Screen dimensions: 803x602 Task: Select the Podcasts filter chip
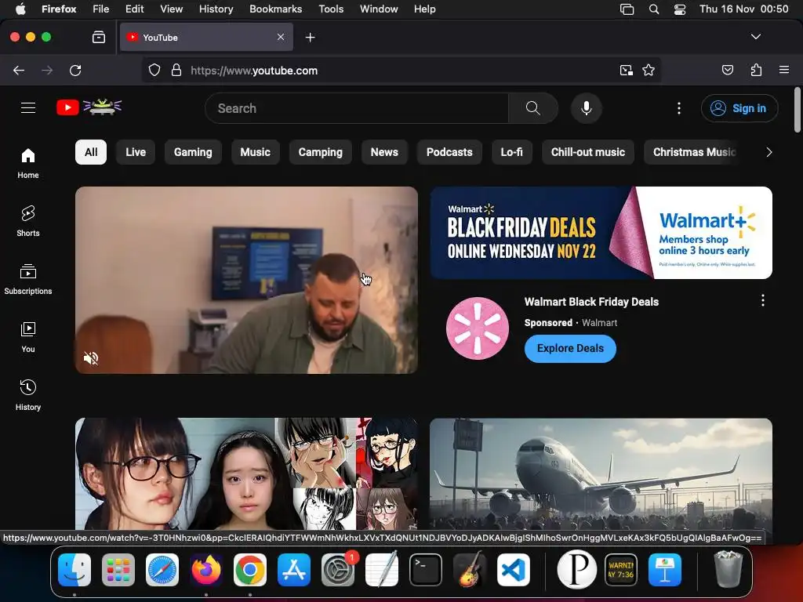(449, 152)
